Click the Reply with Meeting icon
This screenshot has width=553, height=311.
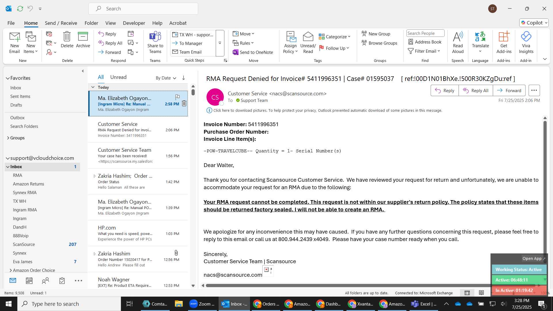click(131, 34)
